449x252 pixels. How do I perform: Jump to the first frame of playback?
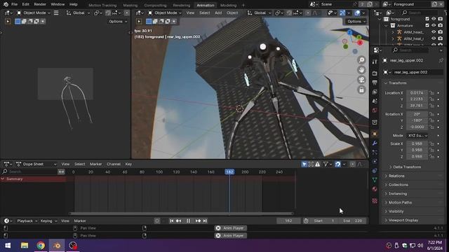(x=171, y=221)
